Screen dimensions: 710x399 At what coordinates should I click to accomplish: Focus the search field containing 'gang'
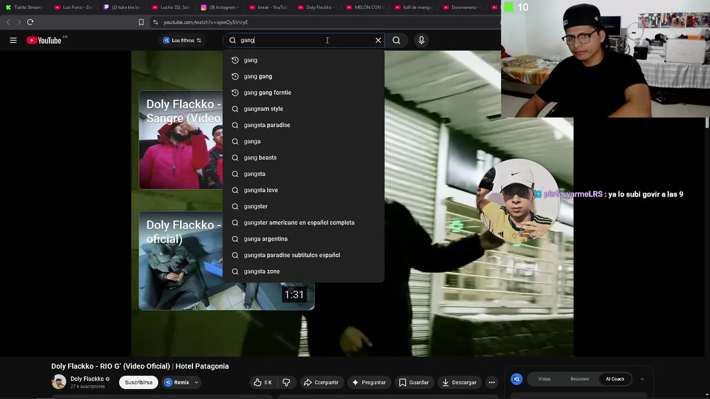(x=302, y=40)
